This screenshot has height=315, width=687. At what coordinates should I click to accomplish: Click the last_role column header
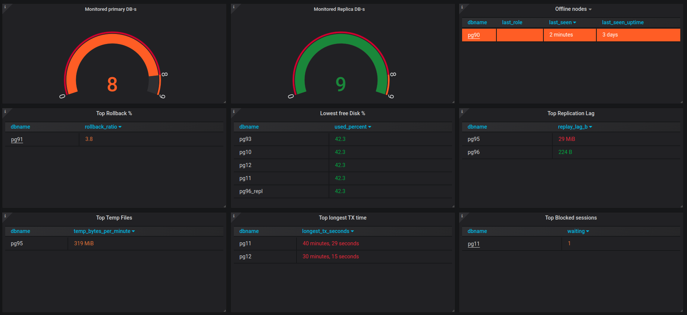pos(512,22)
